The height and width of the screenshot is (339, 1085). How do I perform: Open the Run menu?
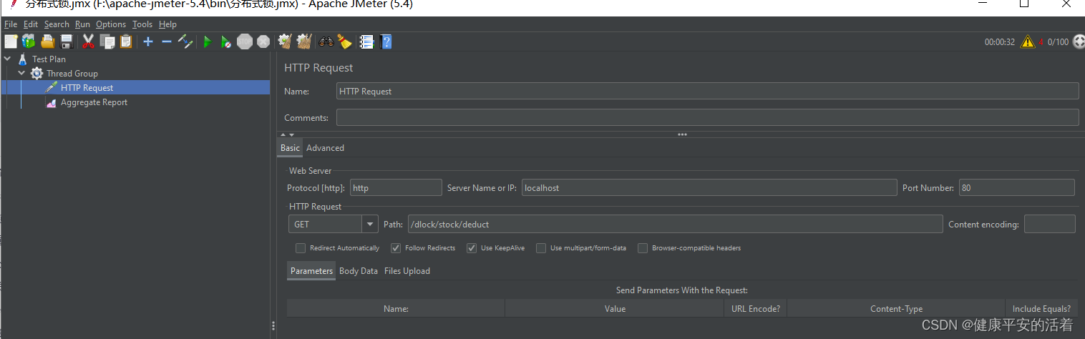[82, 24]
